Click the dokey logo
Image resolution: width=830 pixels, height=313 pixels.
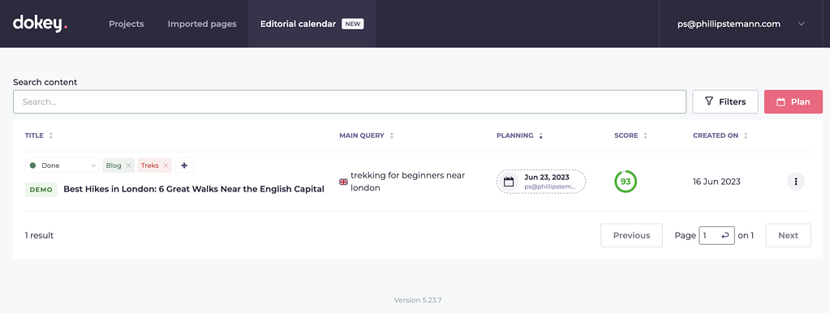pos(41,24)
